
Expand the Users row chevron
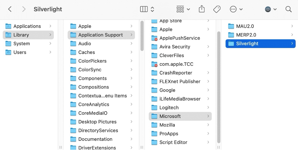coord(50,52)
